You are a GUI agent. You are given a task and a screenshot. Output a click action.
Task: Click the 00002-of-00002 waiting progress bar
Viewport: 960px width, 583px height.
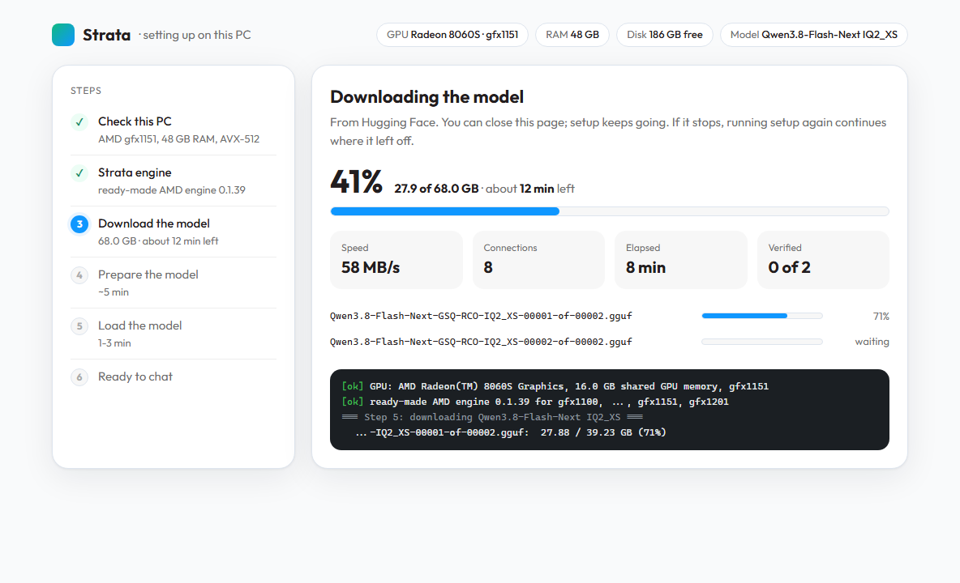762,342
